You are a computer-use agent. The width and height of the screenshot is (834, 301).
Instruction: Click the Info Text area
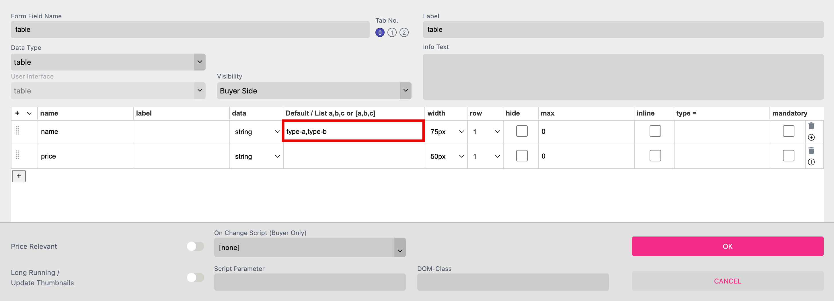tap(623, 77)
